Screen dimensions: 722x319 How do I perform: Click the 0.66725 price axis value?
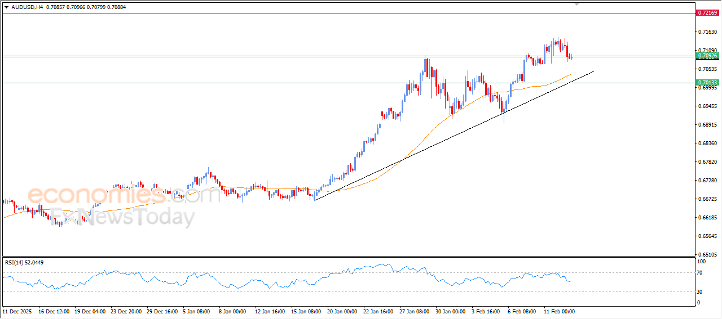(x=707, y=199)
